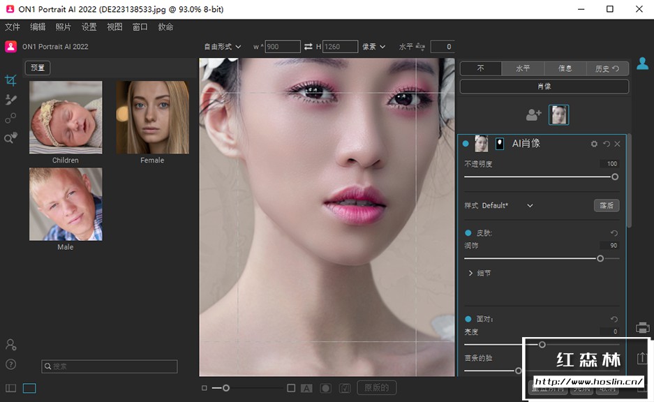Click the print icon on right edge
The width and height of the screenshot is (654, 402).
tap(643, 327)
